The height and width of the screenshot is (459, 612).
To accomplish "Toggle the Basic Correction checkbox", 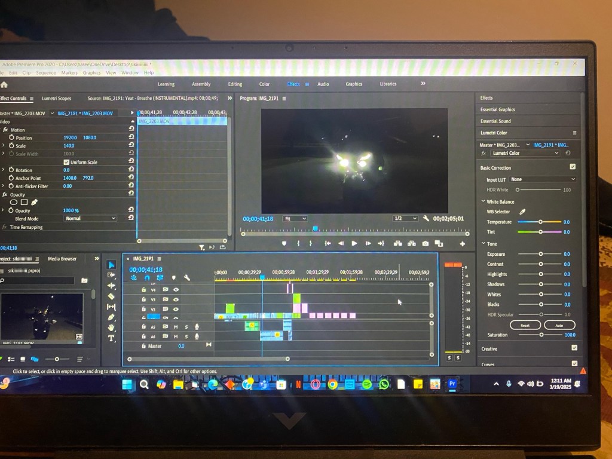I will coord(573,167).
